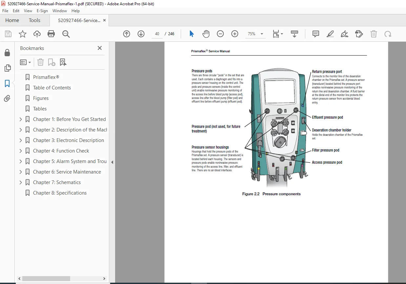This screenshot has width=406, height=284.
Task: Click the Print icon
Action: click(51, 34)
